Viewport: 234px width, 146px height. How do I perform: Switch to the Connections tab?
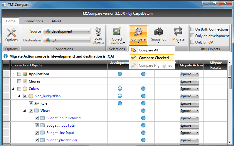coord(33,21)
